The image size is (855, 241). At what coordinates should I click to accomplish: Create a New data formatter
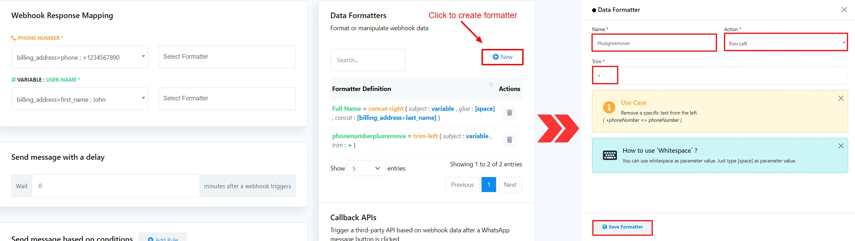point(502,57)
